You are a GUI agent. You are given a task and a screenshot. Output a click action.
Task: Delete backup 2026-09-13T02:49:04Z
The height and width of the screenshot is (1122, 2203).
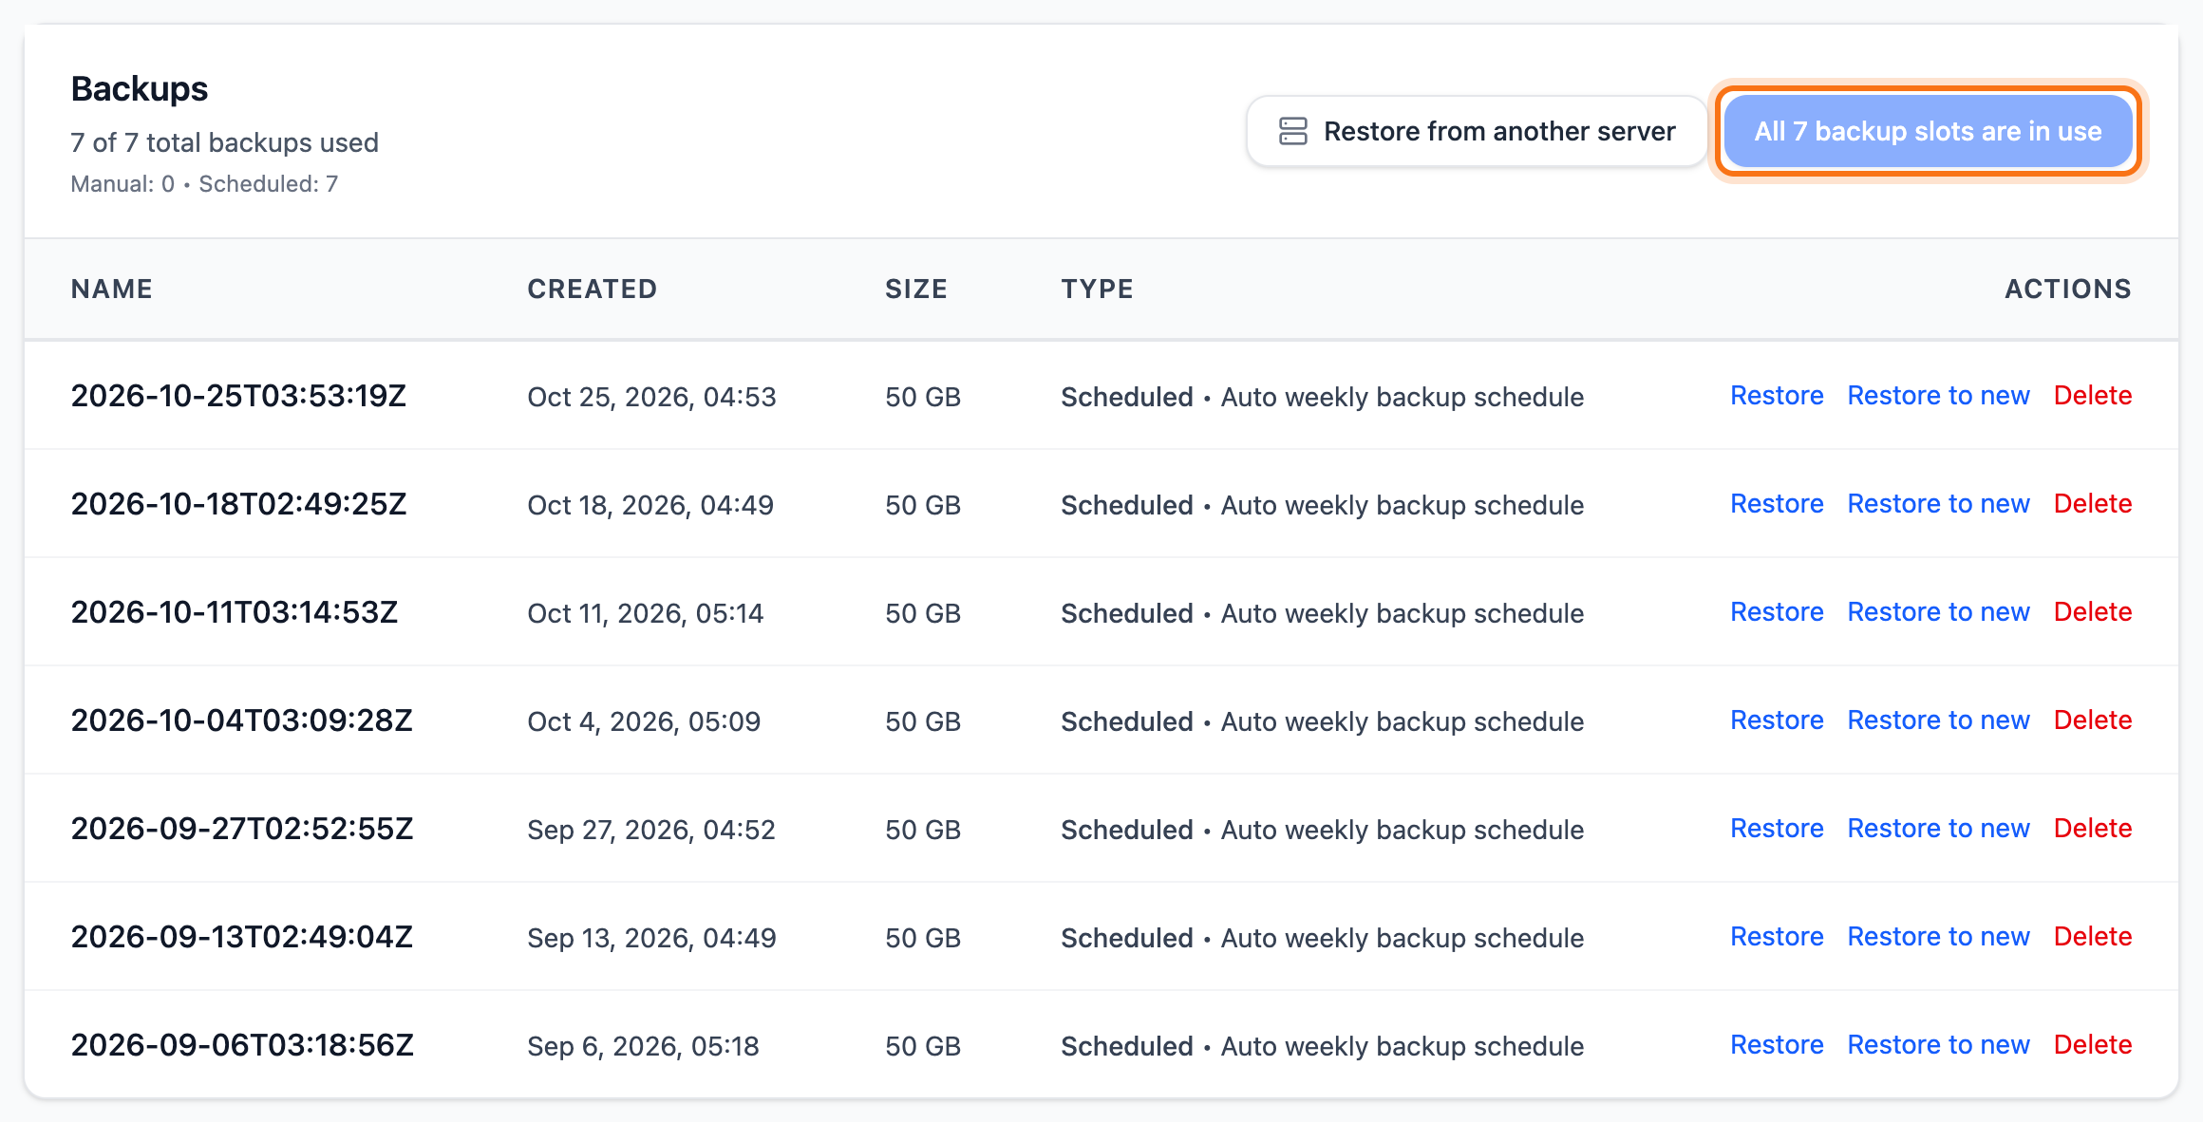(x=2093, y=937)
